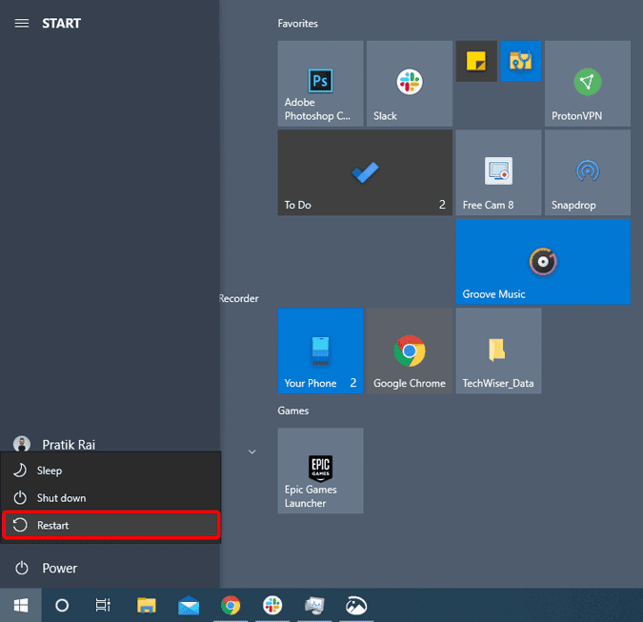Launch ProtonVPN tile
The image size is (643, 622).
tap(588, 83)
